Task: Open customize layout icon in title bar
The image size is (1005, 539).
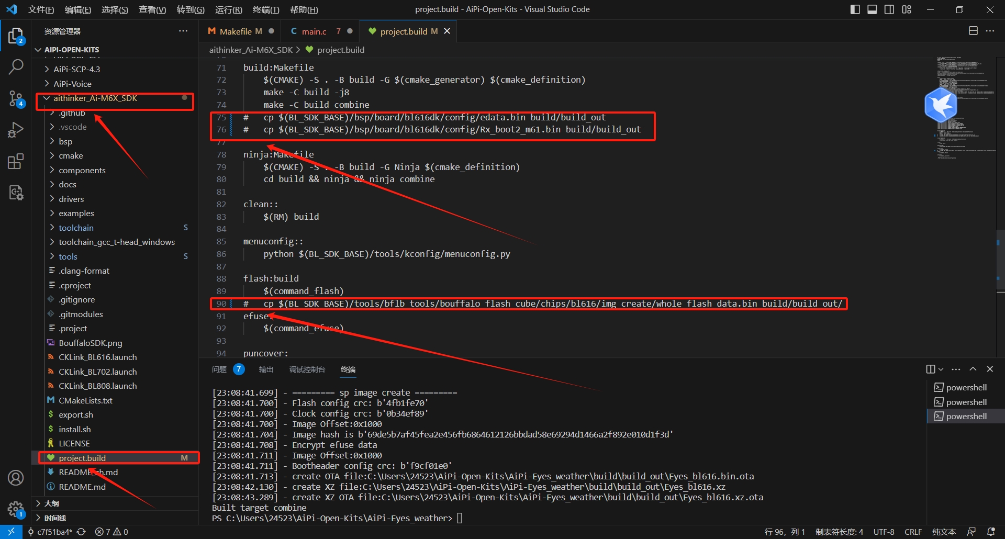Action: pos(907,9)
